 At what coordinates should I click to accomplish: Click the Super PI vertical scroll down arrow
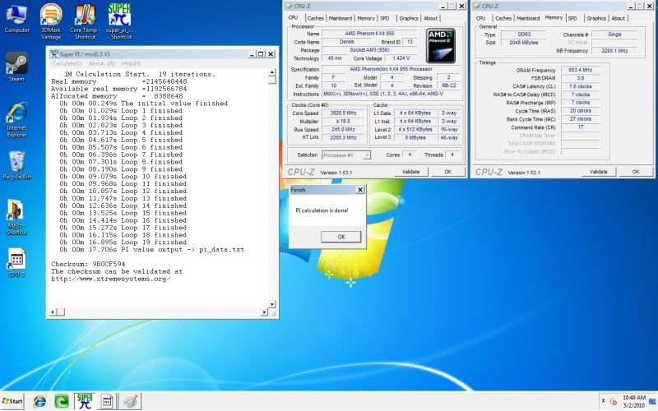pos(272,304)
